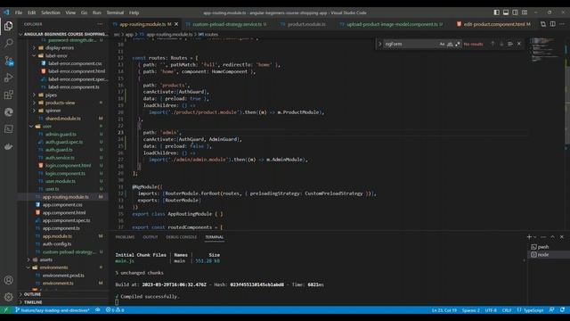Screen dimensions: 570x321
Task: Open the Source Control view
Action: click(8, 61)
